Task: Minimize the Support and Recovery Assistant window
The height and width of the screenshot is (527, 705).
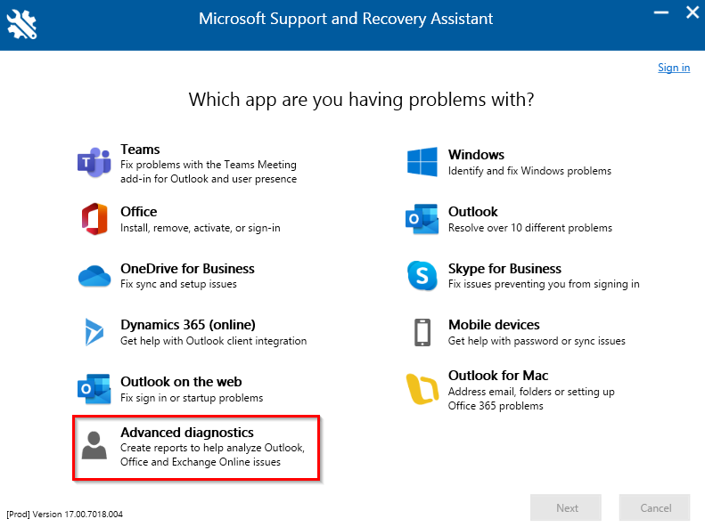Action: click(x=660, y=12)
